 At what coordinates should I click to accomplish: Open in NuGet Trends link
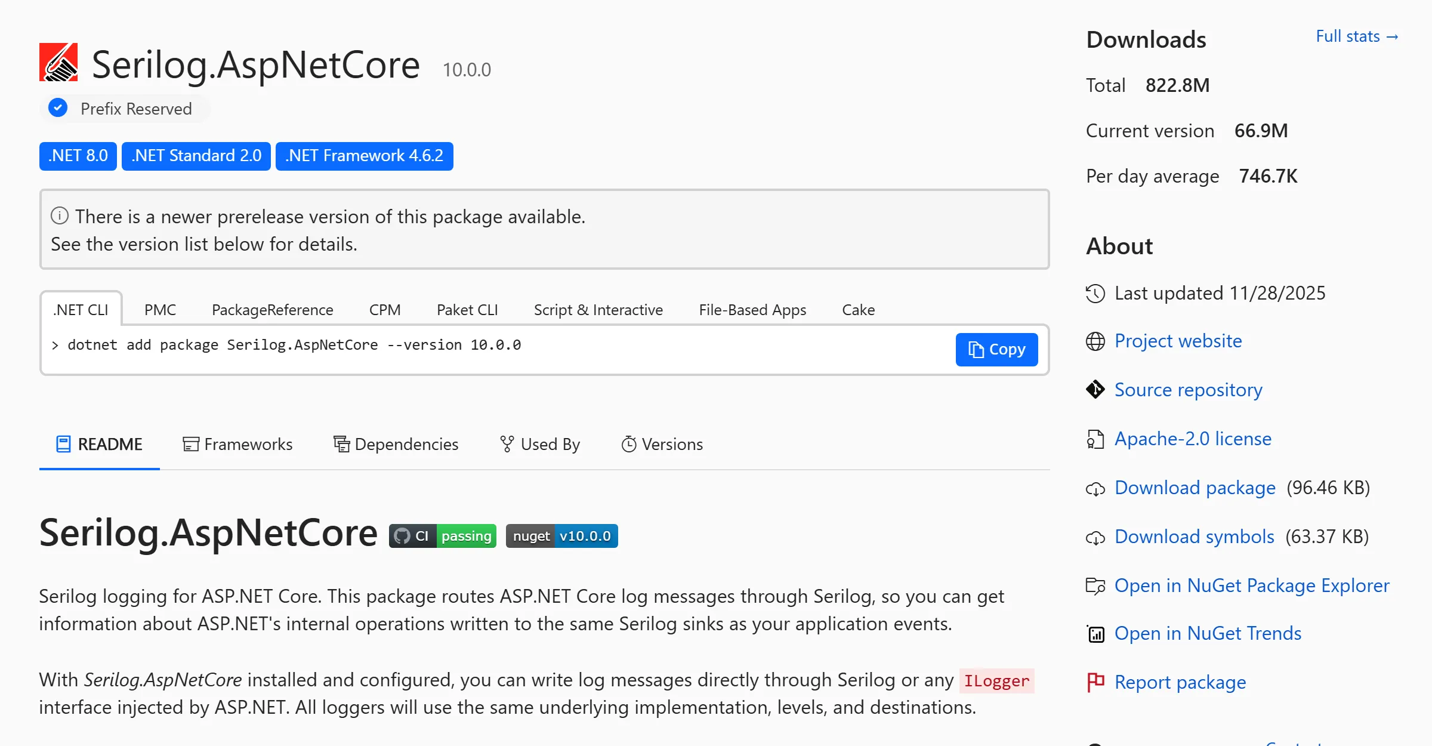[x=1208, y=633]
